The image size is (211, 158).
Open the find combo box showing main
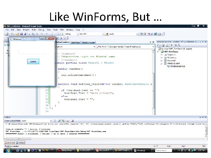[x=123, y=34]
